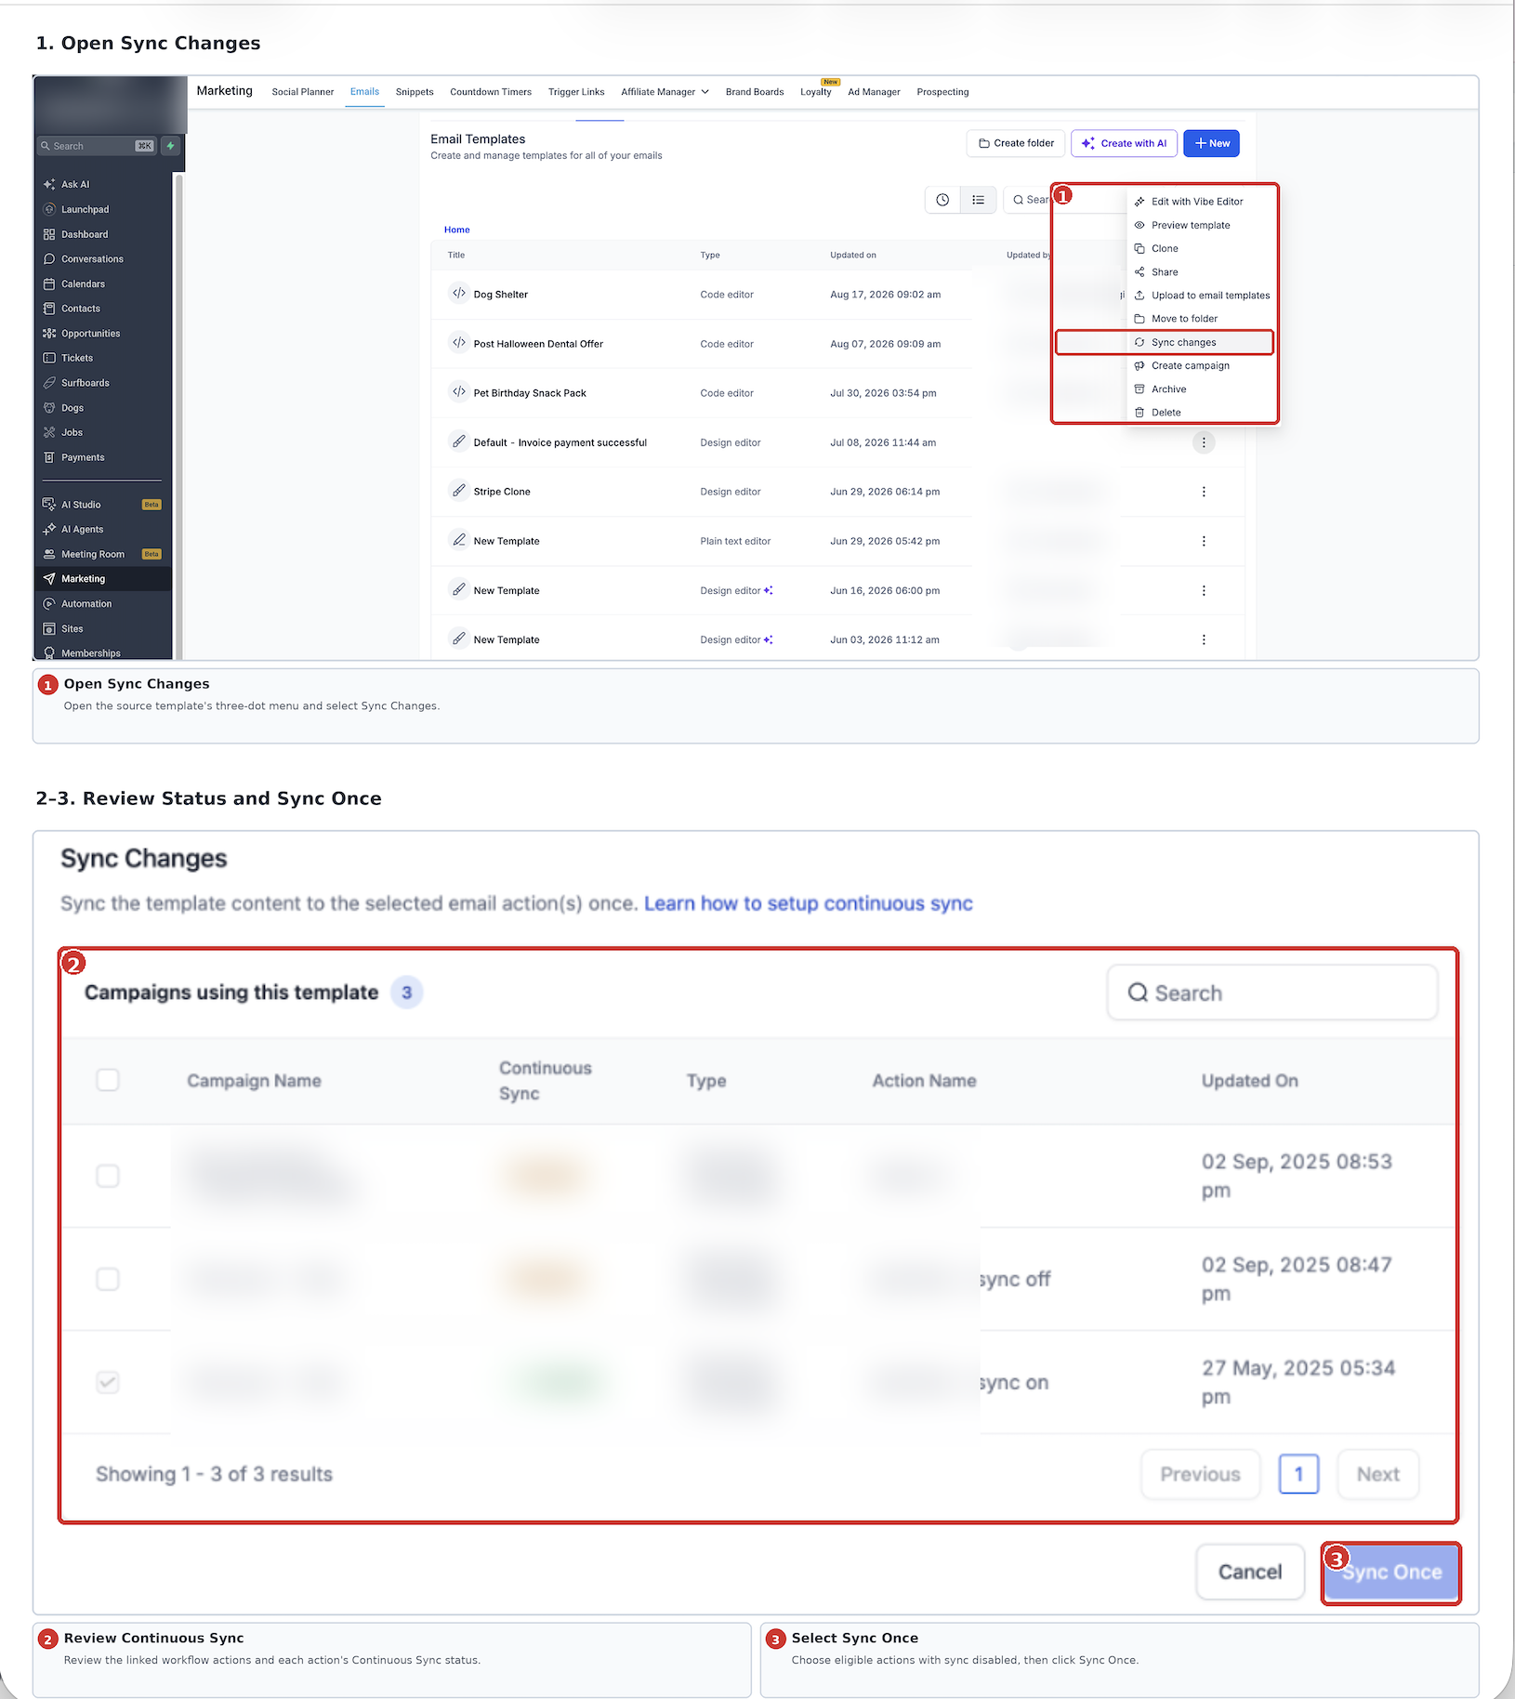Switch to list view icon
Viewport: 1515px width, 1699px height.
tap(978, 200)
